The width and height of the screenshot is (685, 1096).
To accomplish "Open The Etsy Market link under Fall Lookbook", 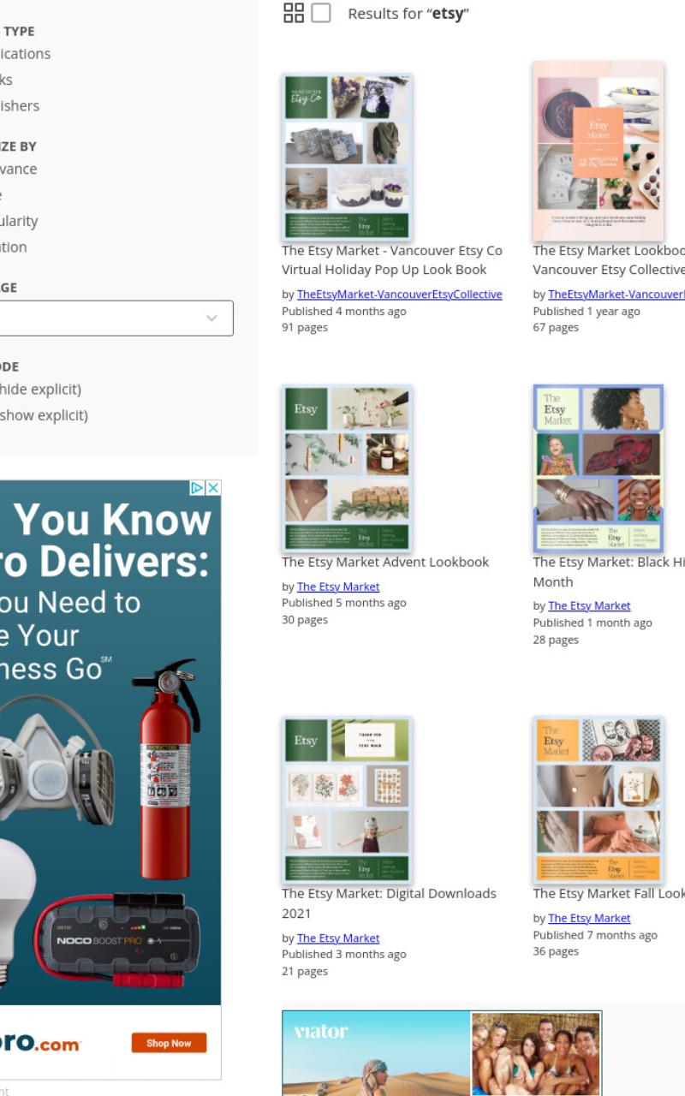I will [x=589, y=918].
